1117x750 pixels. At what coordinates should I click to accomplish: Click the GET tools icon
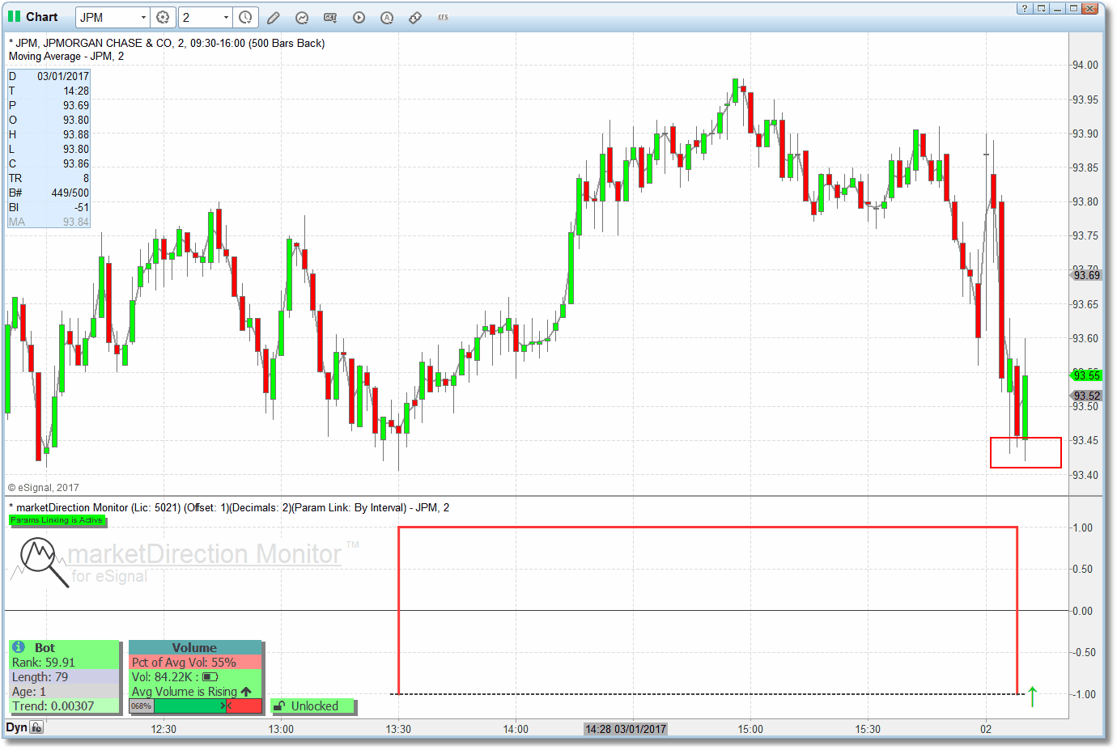(x=330, y=17)
